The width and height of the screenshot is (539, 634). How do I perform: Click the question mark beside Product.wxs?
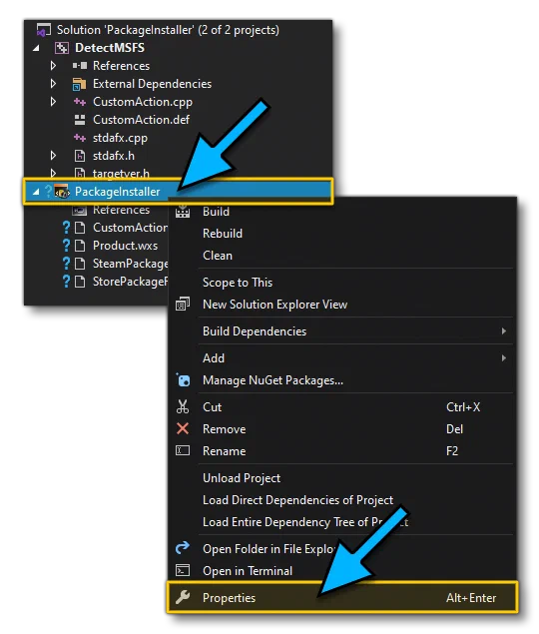coord(66,246)
